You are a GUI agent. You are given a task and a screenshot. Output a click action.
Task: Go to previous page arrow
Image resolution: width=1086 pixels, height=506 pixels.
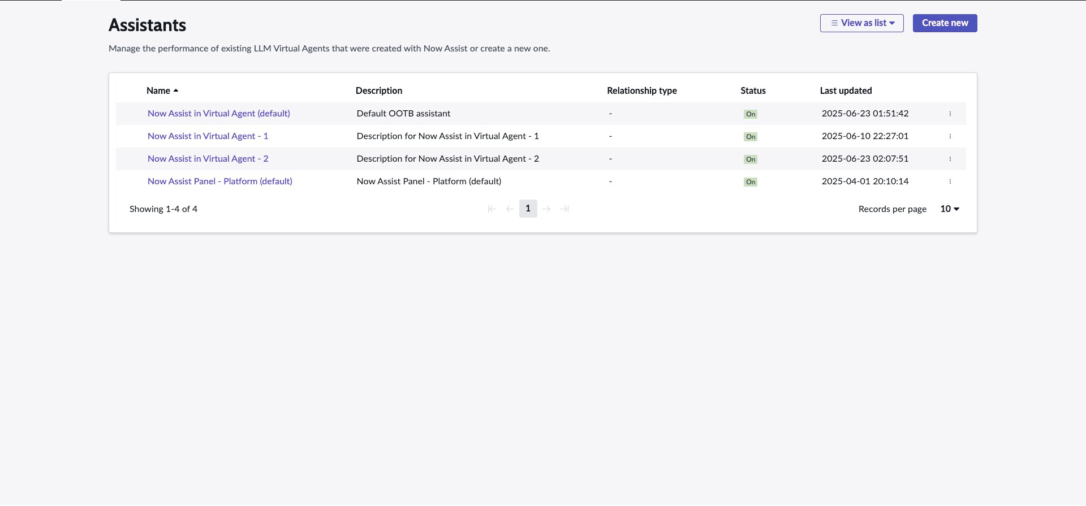click(510, 209)
